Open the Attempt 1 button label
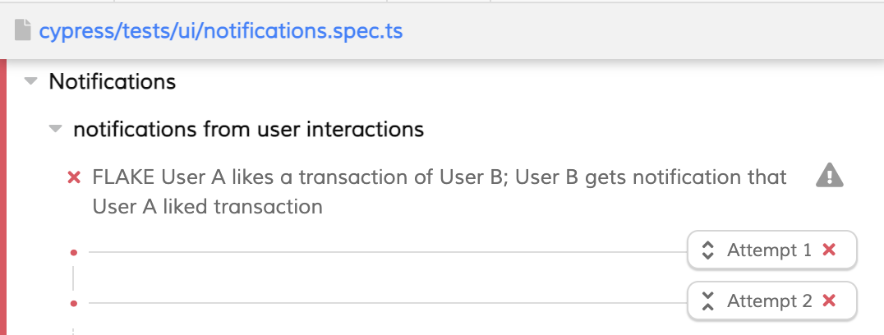Screen dimensions: 884x335 tap(769, 250)
